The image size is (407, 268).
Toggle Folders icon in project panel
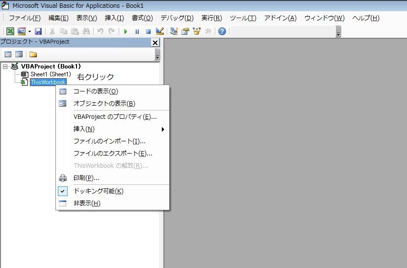click(33, 54)
